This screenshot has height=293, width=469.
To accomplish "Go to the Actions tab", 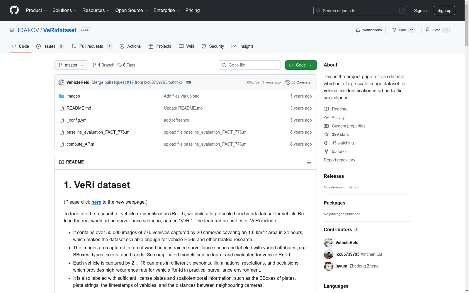I will [x=130, y=46].
